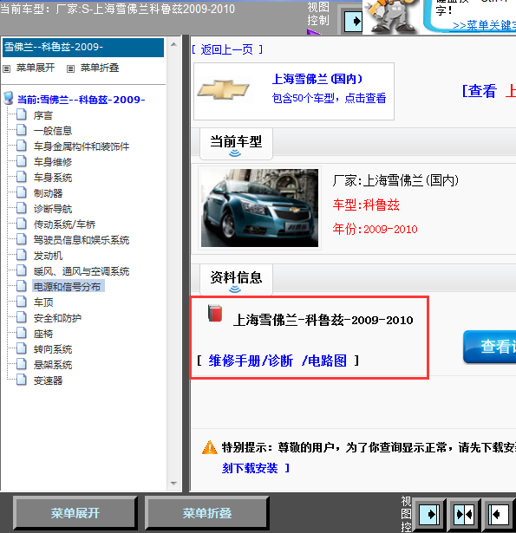Click the Chevrolet bowtie logo
Image resolution: width=516 pixels, height=533 pixels.
(224, 90)
